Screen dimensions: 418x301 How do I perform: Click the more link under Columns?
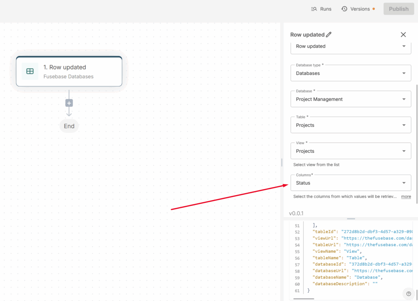pyautogui.click(x=406, y=197)
